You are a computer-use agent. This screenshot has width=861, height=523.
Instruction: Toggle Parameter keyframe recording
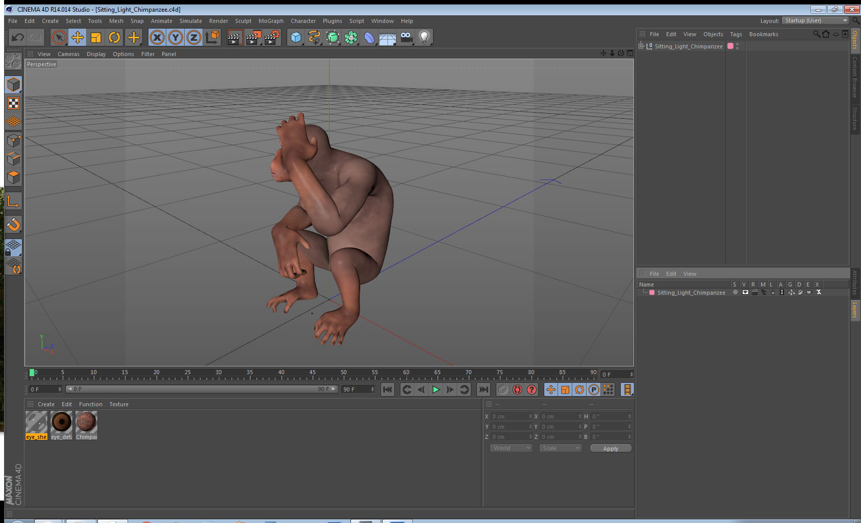coord(594,389)
